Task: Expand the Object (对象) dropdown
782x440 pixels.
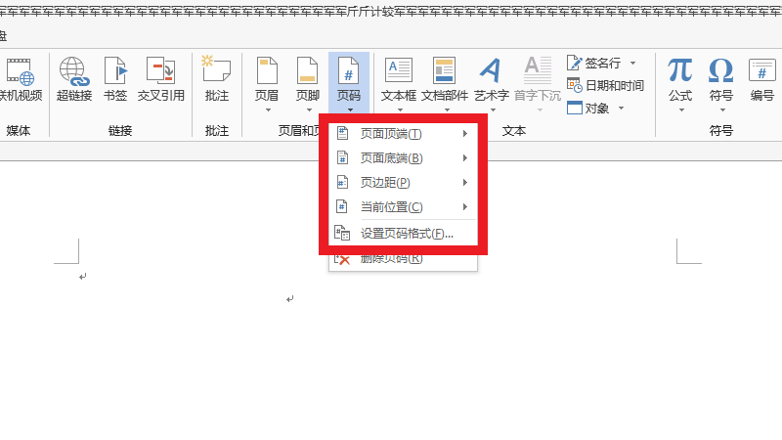Action: (621, 109)
